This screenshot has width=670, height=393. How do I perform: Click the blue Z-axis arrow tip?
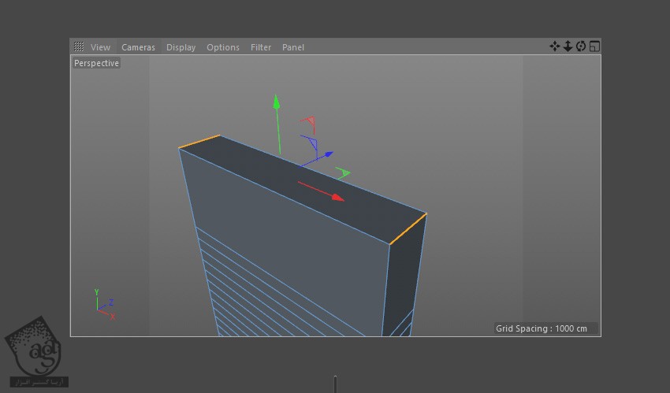328,154
